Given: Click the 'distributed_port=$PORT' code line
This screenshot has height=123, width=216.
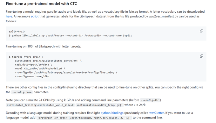Looking at the screenshot, I should pos(48,61).
